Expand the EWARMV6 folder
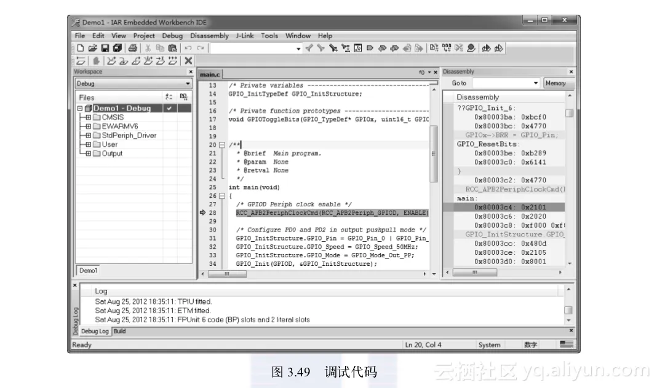 89,126
